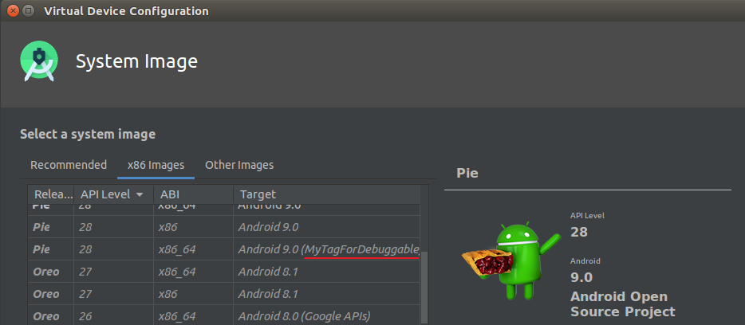
Task: Select Pie row with MyTagForDebuggable target
Action: (x=224, y=249)
